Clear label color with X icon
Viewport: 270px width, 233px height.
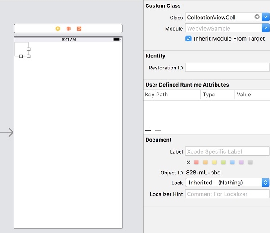click(x=189, y=162)
